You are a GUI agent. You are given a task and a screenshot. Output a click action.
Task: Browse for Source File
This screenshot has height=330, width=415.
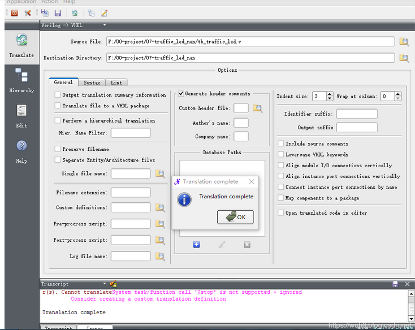coord(404,42)
